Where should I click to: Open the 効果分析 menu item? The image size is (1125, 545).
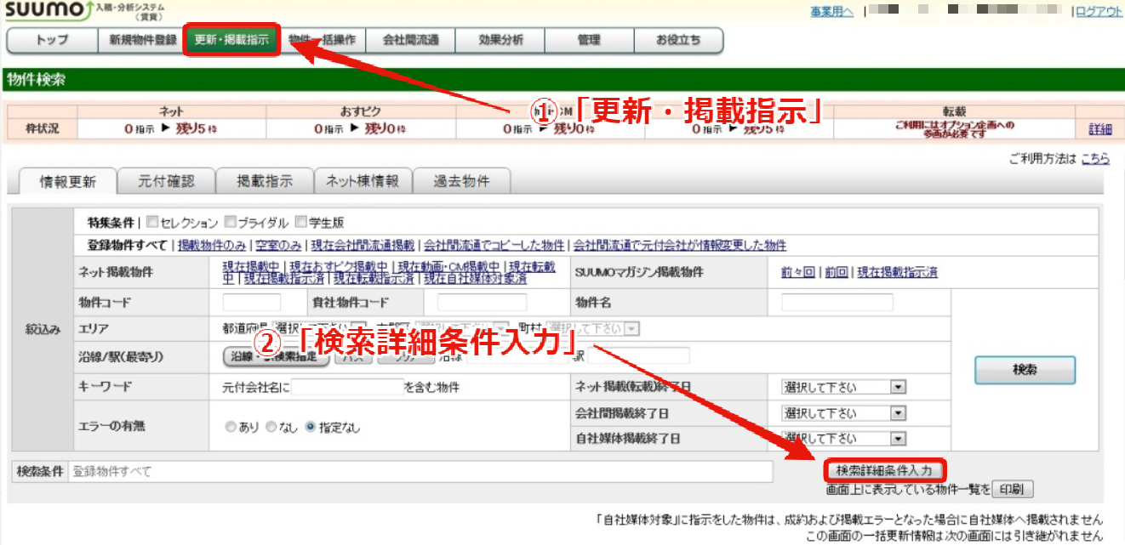pos(500,40)
